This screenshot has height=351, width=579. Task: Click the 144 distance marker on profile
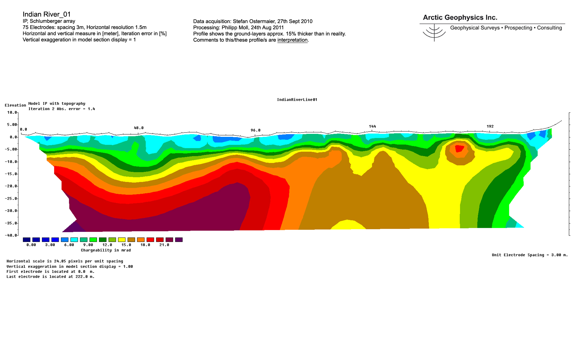tap(372, 126)
